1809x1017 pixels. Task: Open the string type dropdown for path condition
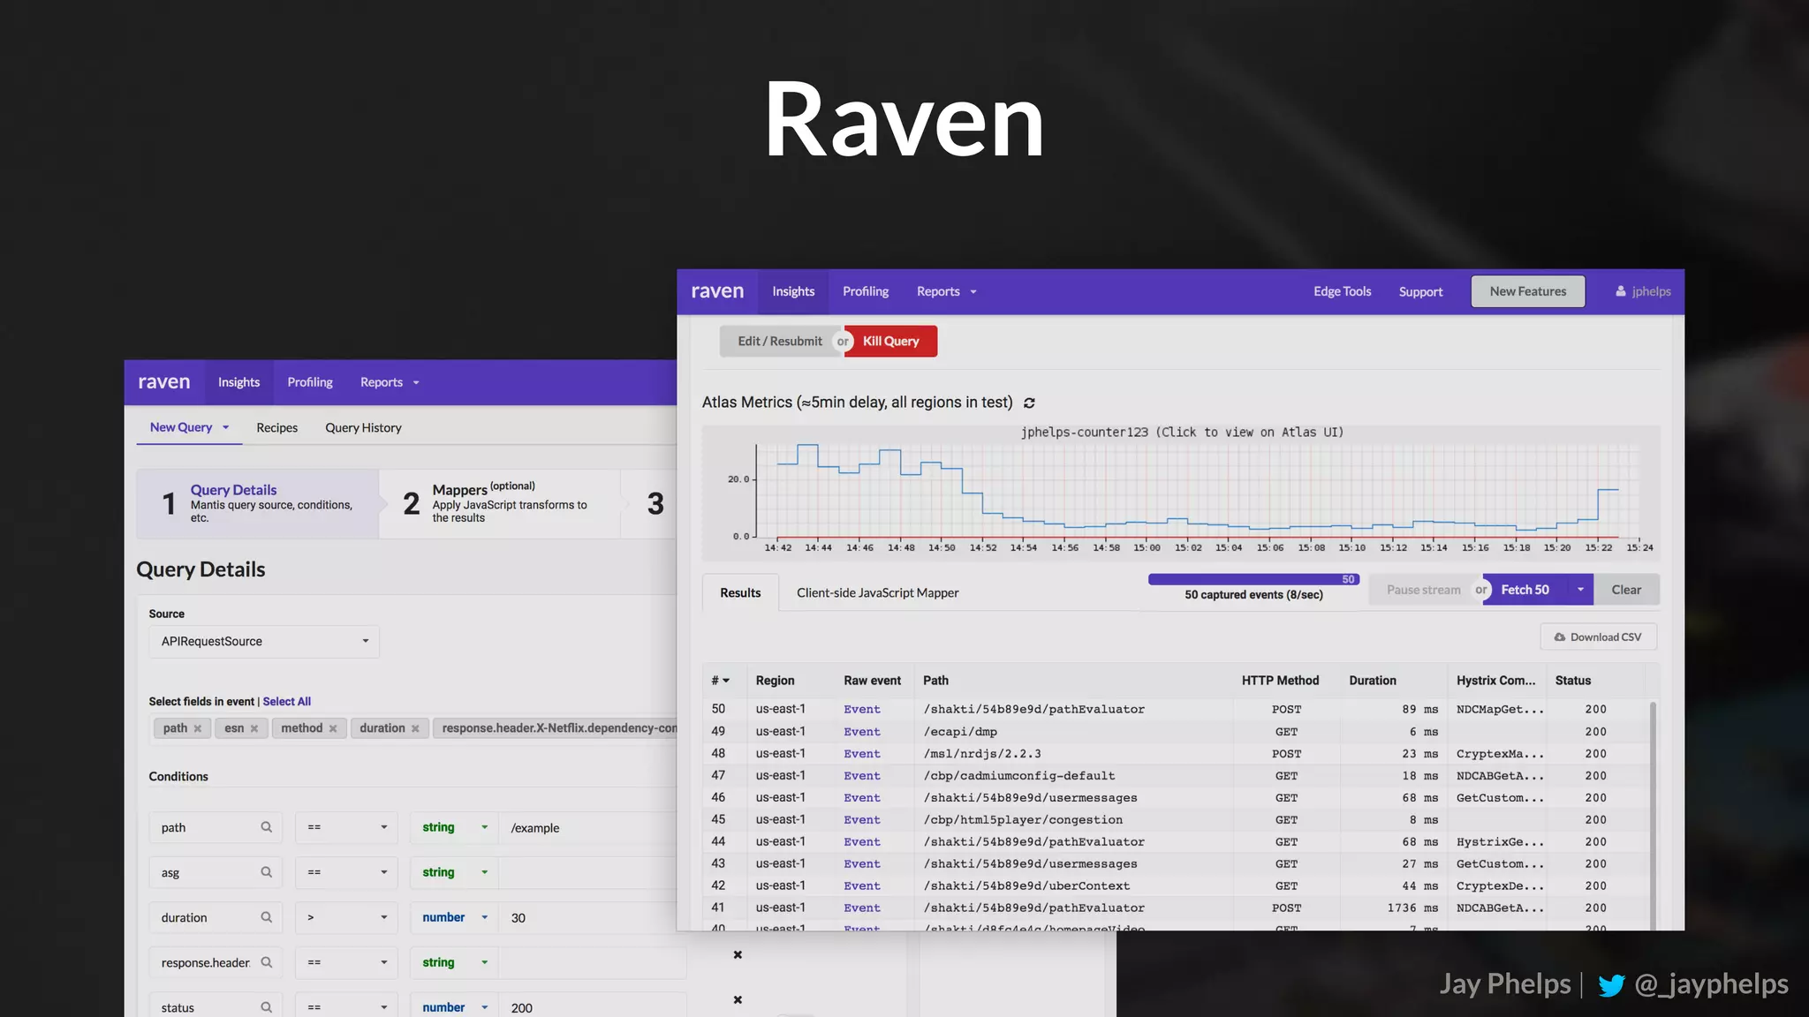pos(454,827)
